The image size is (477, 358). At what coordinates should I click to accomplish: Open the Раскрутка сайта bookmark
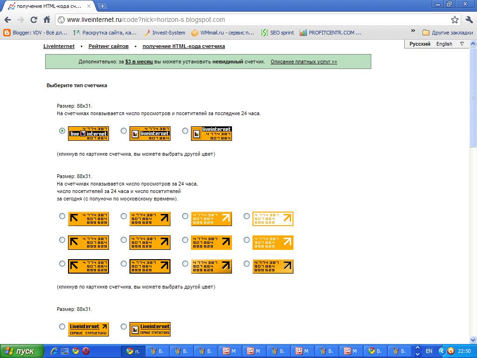[105, 33]
